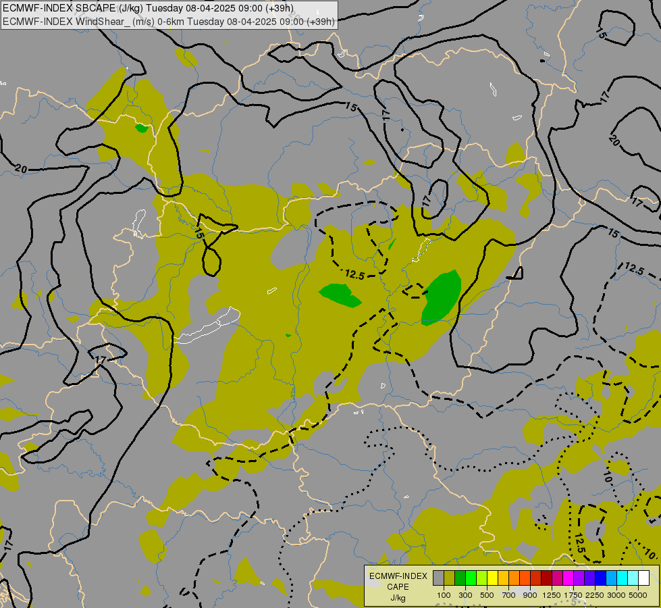Image resolution: width=661 pixels, height=608 pixels.
Task: Pick the pink-magenta swatch right of 1250 tick
Action: pos(557,578)
